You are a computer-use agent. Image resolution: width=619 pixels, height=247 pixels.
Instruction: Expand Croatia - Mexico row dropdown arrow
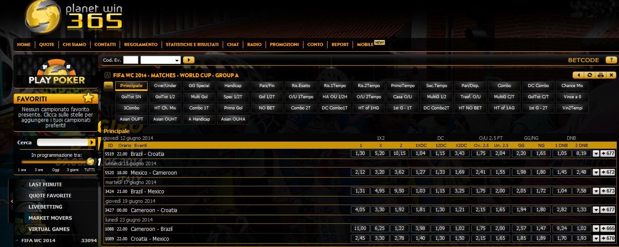coord(596,239)
